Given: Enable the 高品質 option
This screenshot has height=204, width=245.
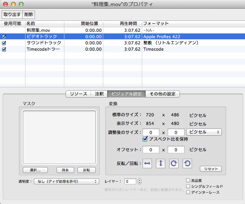Looking at the screenshot, I should tap(188, 180).
